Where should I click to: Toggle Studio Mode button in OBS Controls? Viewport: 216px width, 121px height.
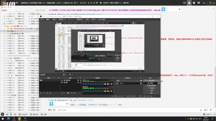[151, 88]
